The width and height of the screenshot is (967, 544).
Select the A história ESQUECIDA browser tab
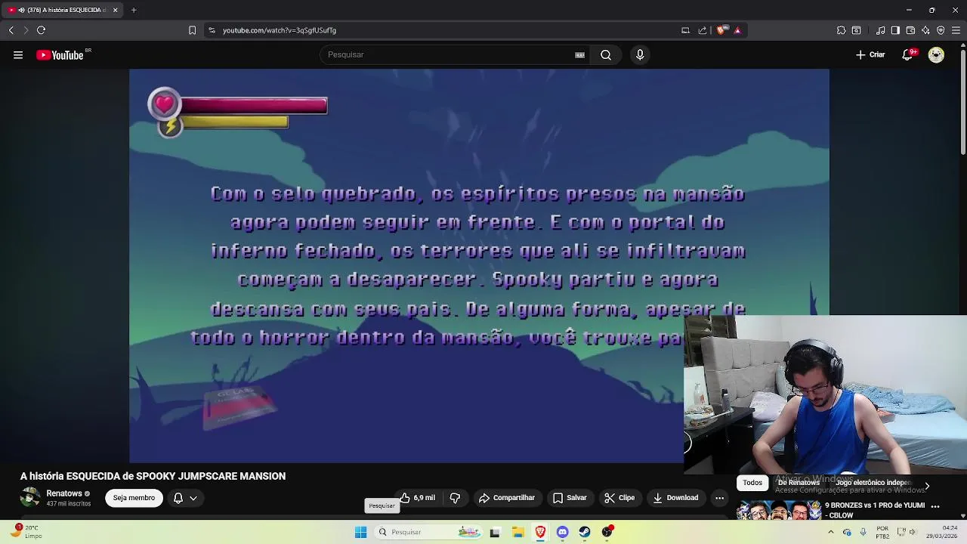tap(62, 10)
